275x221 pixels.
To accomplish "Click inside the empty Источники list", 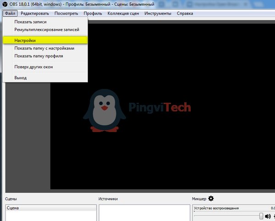I will [144, 213].
